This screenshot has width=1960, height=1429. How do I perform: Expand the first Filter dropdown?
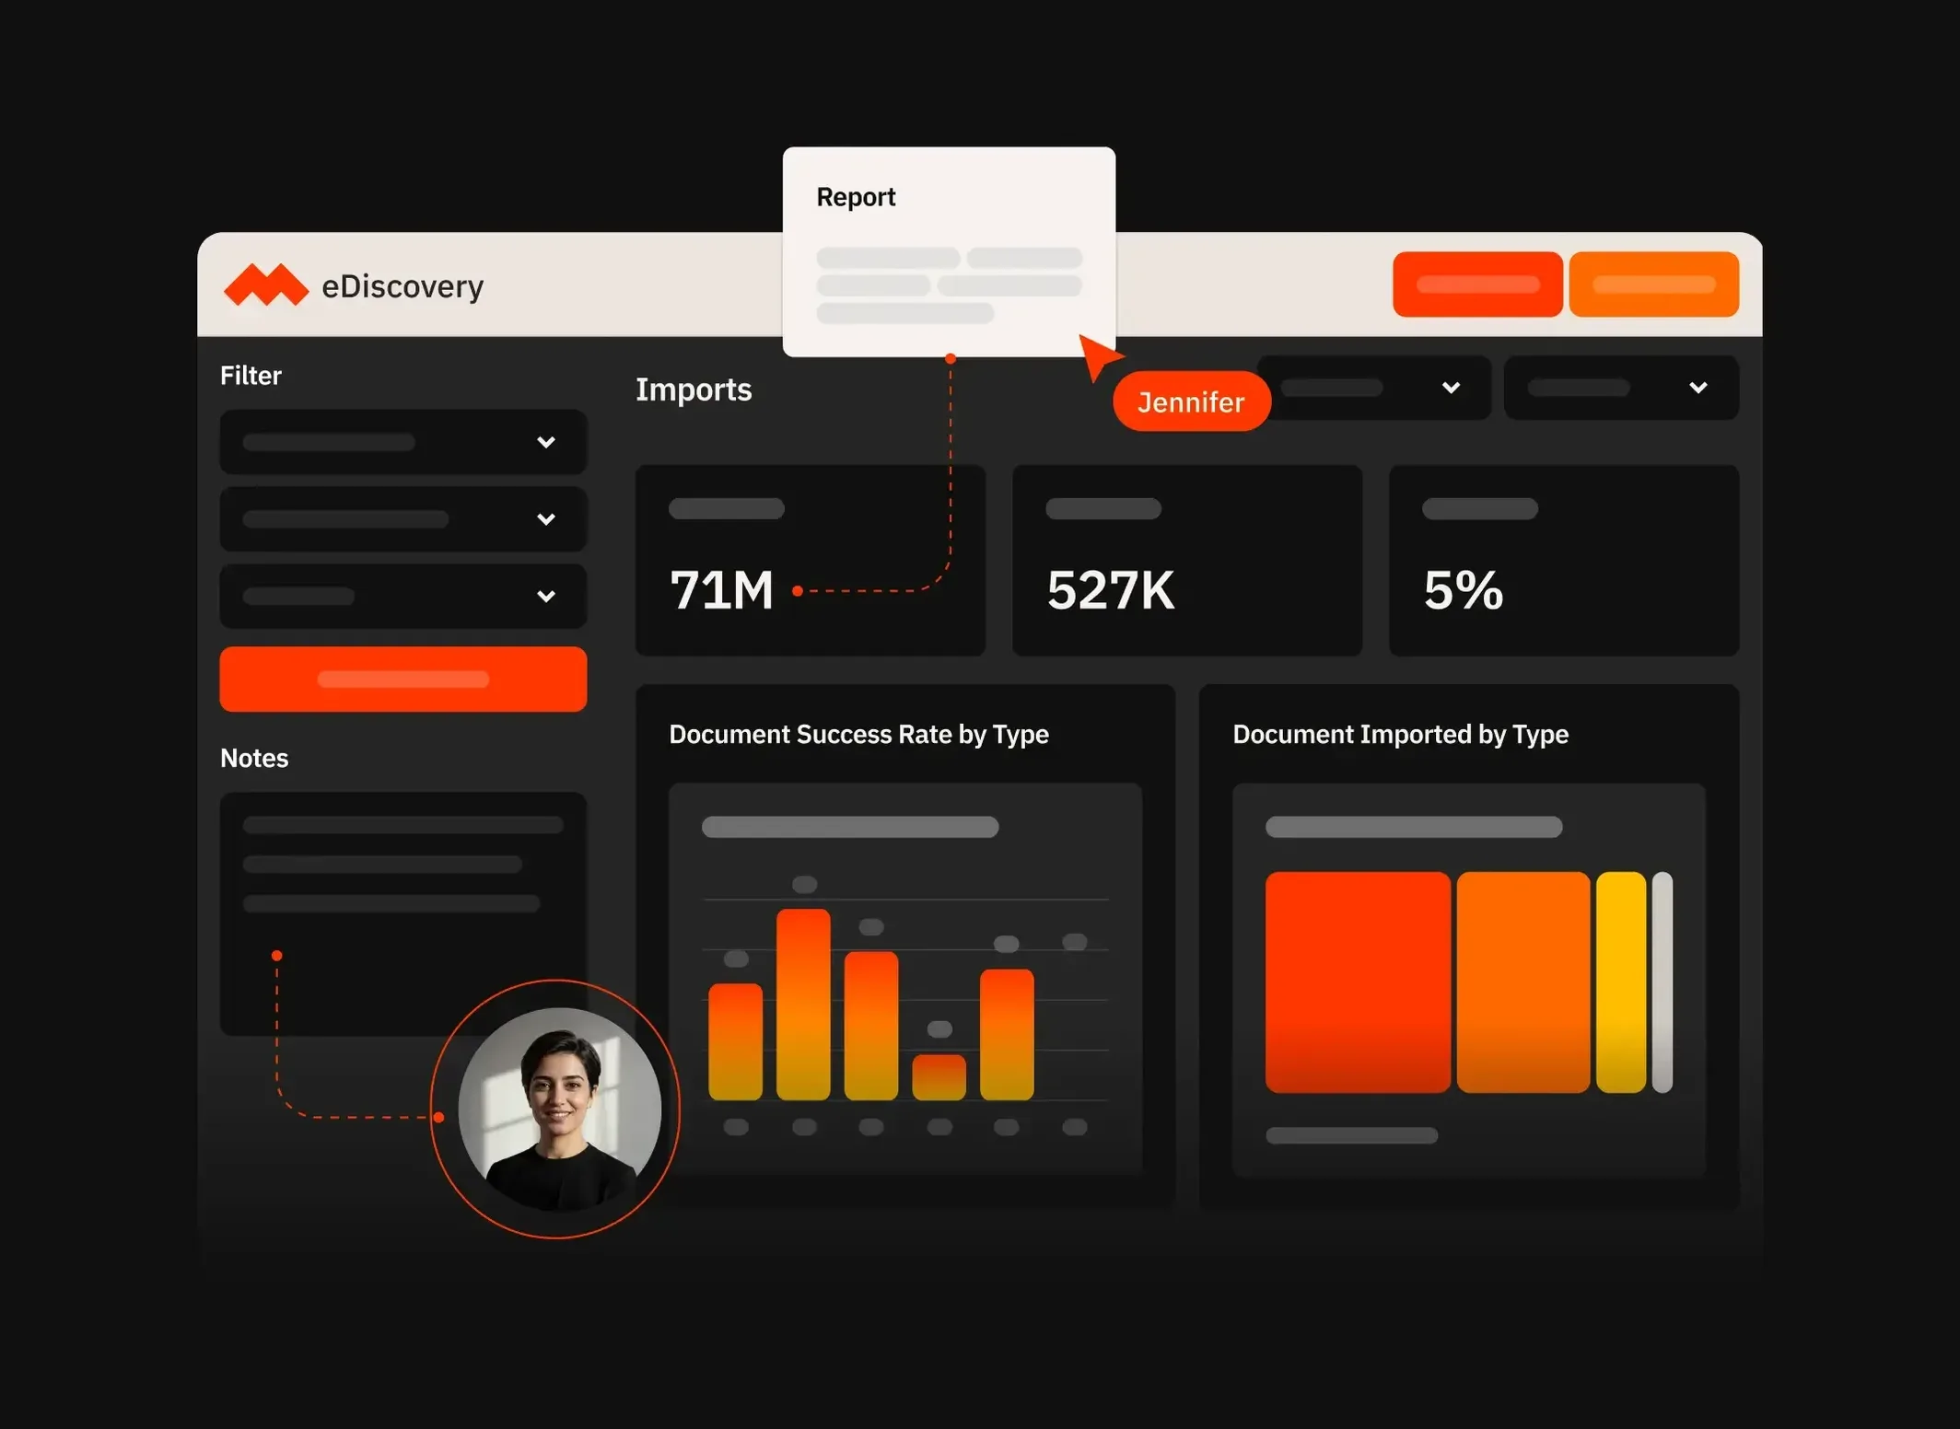[402, 442]
